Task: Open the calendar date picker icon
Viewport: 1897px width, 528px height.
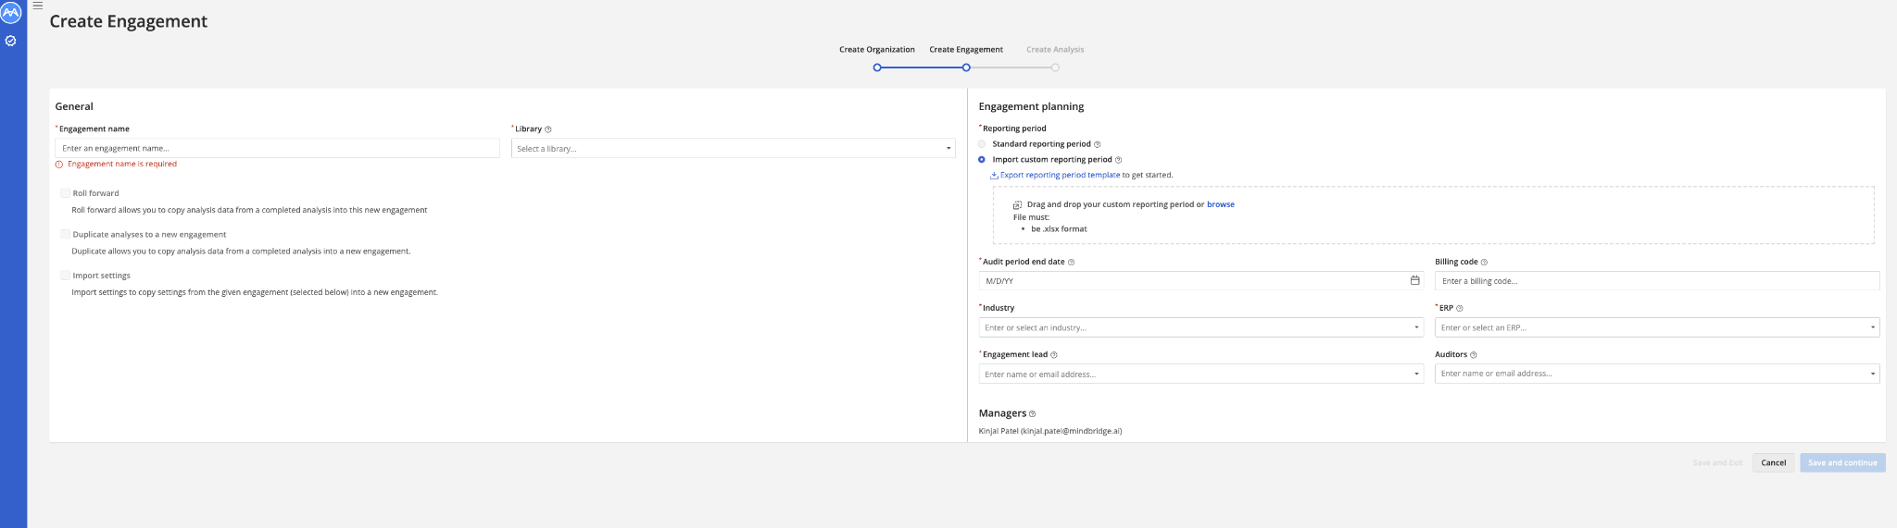Action: pos(1414,280)
